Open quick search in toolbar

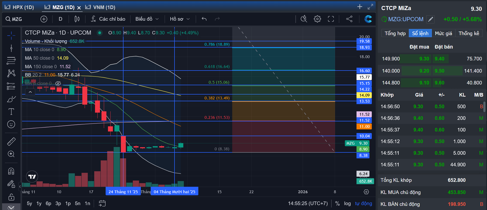click(304, 19)
